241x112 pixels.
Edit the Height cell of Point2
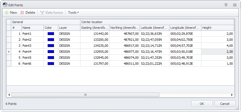point(217,40)
